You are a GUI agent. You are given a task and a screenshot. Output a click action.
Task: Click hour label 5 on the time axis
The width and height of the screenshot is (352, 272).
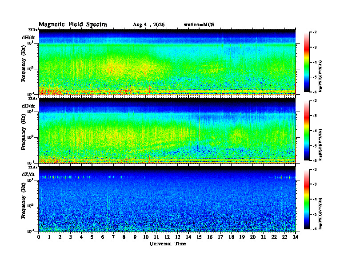(x=92, y=237)
